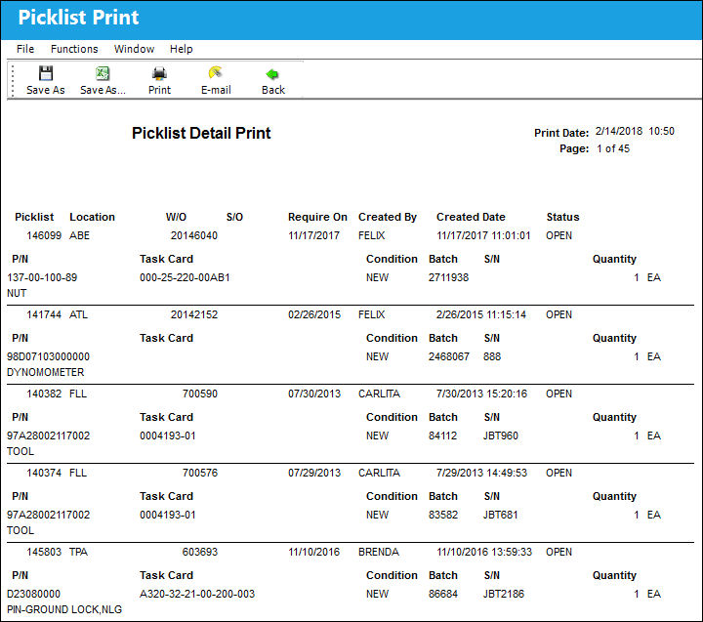Viewport: 703px width, 622px height.
Task: Click batch number 86684
Action: click(x=443, y=594)
